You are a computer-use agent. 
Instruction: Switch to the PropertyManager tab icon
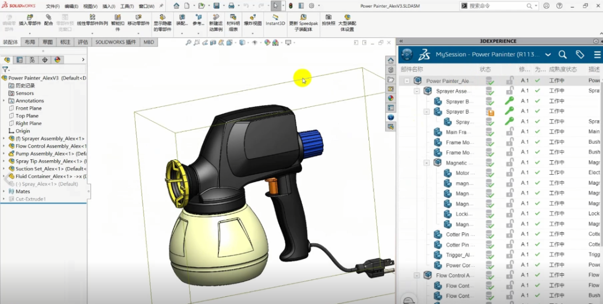(x=20, y=60)
